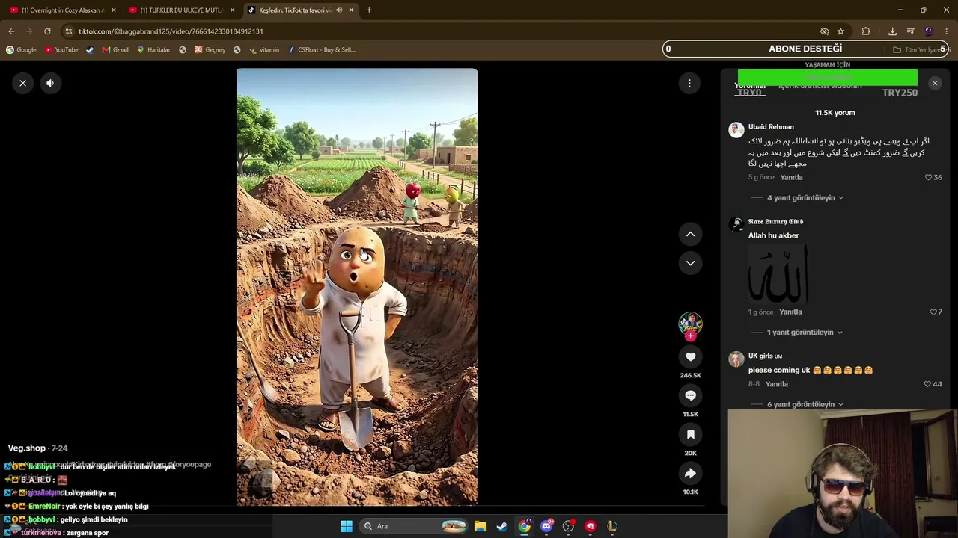Mute the TikTok video sound
Viewport: 958px width, 538px height.
point(50,83)
